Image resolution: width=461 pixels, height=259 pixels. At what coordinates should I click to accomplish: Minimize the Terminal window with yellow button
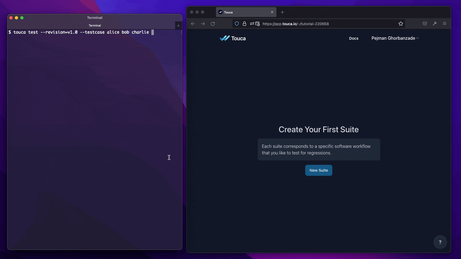(16, 18)
